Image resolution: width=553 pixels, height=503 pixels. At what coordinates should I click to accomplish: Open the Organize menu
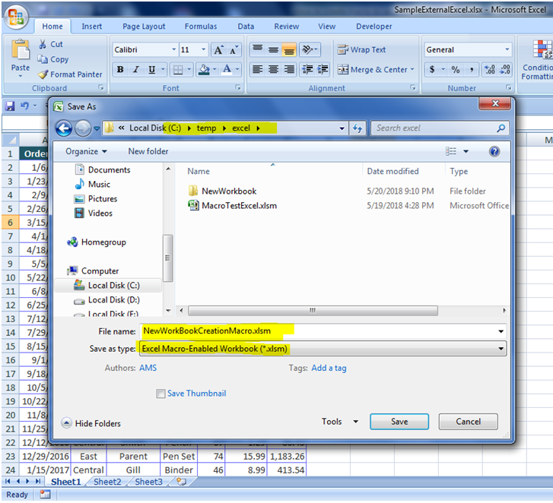[x=86, y=151]
